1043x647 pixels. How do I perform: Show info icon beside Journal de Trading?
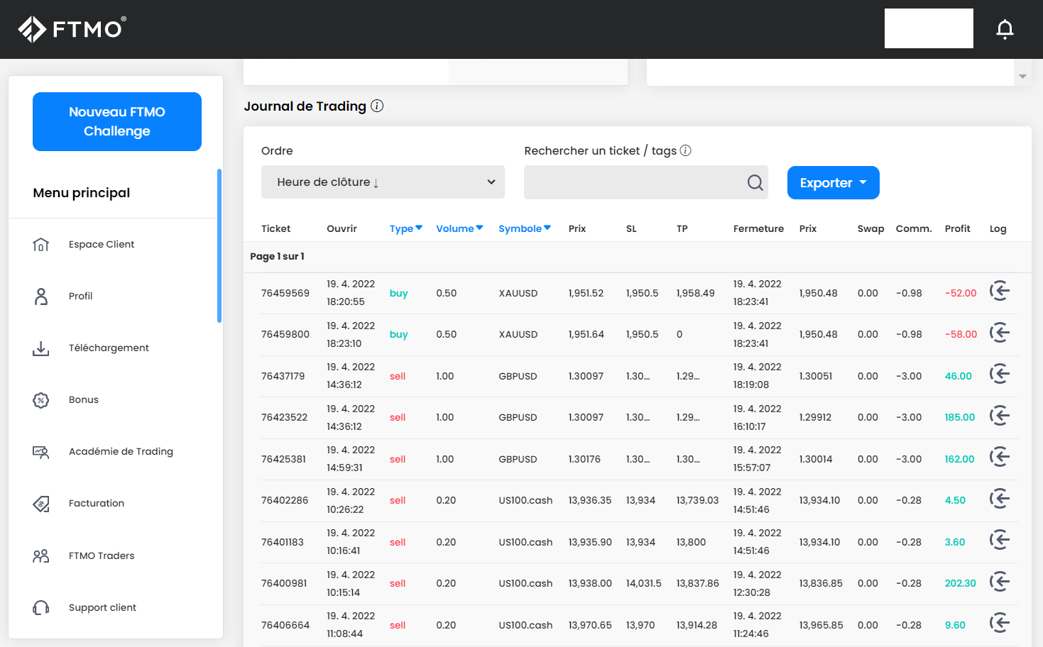377,106
